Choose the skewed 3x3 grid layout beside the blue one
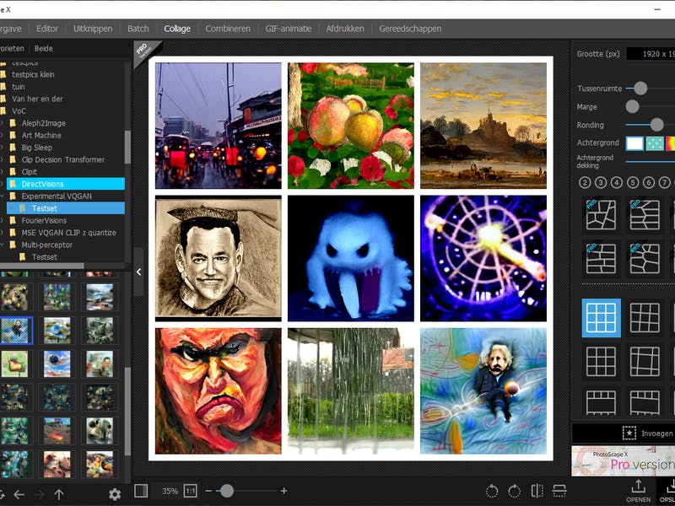The image size is (675, 506). coord(645,318)
